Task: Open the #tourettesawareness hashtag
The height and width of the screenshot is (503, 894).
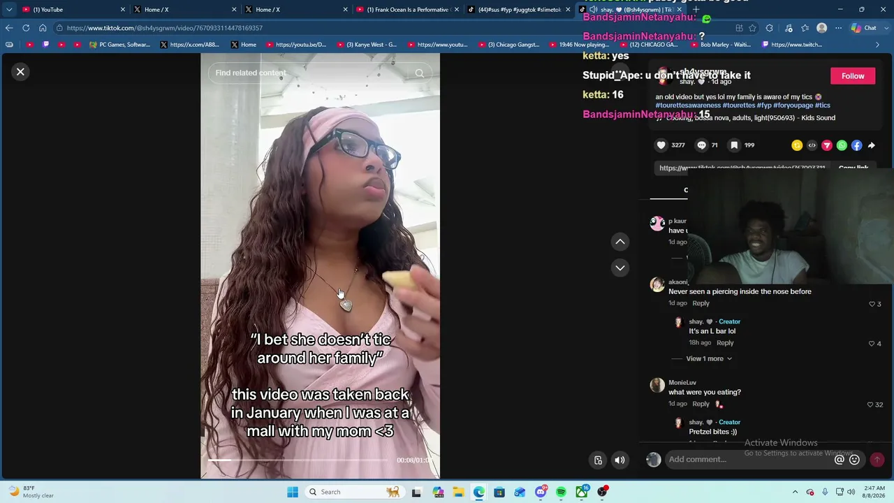Action: [x=688, y=105]
